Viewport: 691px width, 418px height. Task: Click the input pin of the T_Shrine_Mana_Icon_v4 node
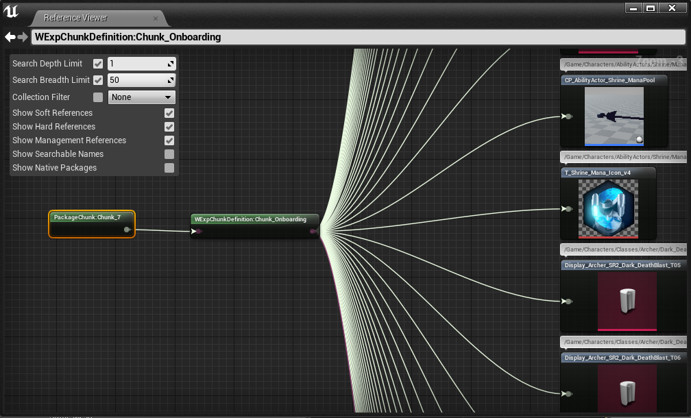coord(567,209)
